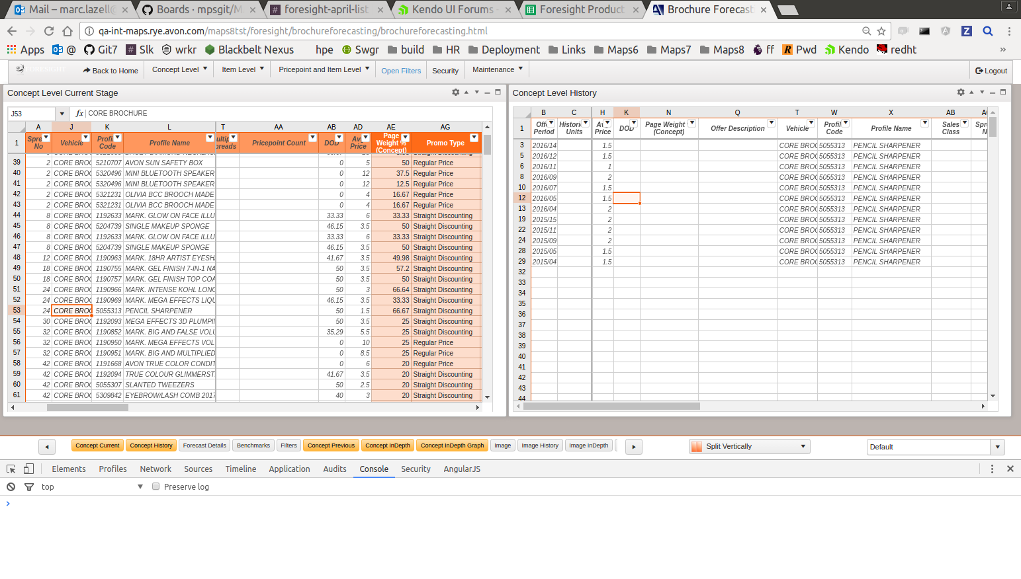Open the Item Level dropdown menu
Viewport: 1021px width, 579px height.
[x=243, y=69]
